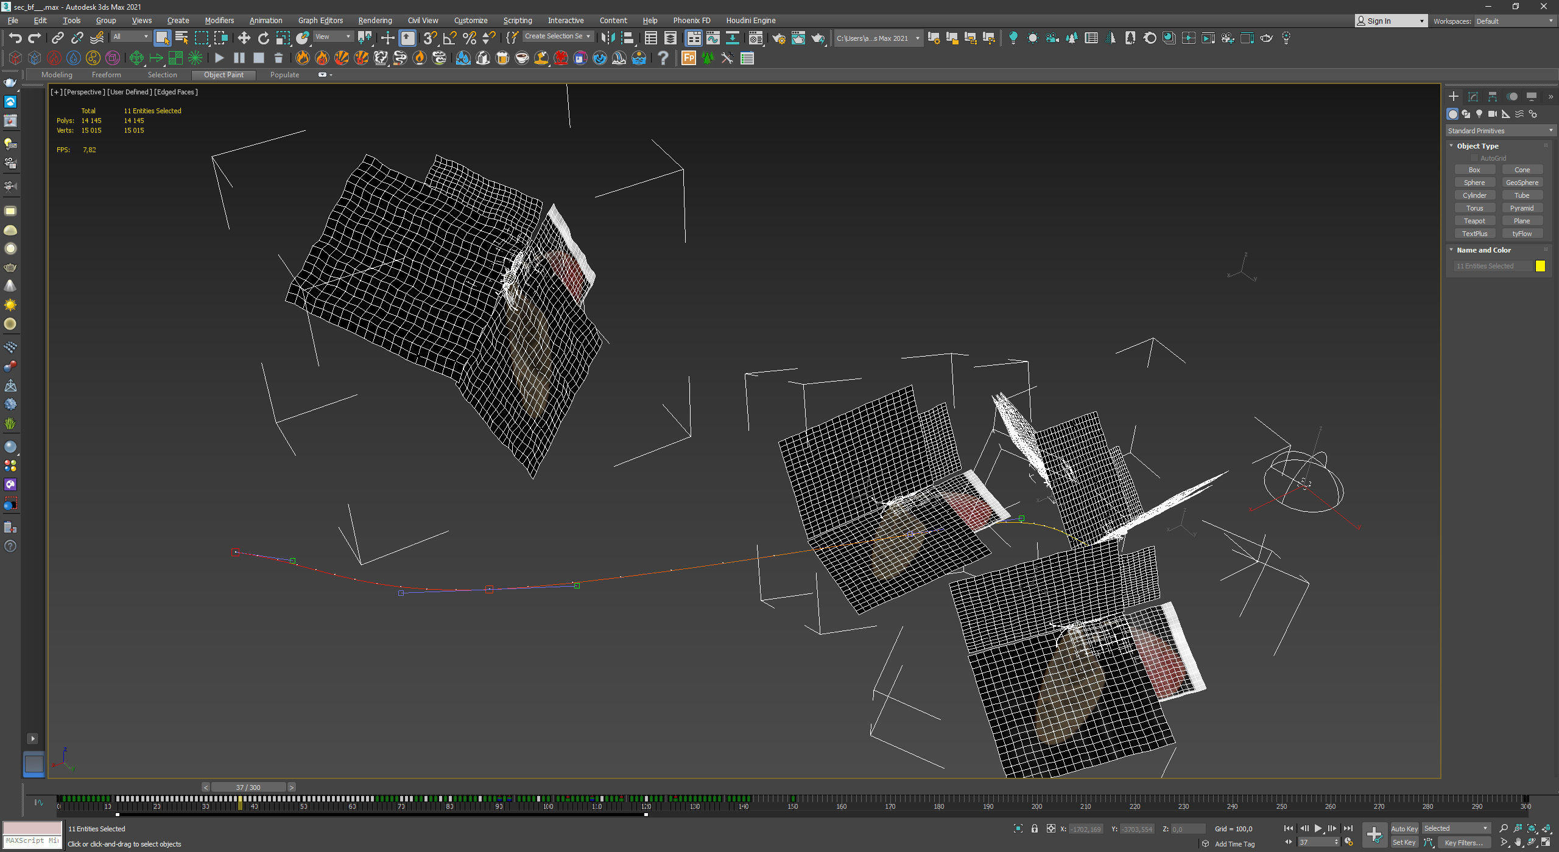Click the Undo arrow icon
Image resolution: width=1559 pixels, height=852 pixels.
15,38
